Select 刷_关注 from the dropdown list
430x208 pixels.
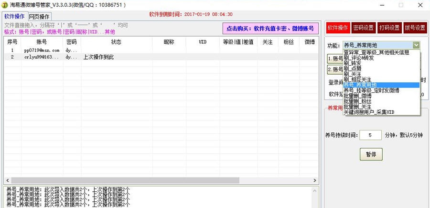pyautogui.click(x=381, y=74)
